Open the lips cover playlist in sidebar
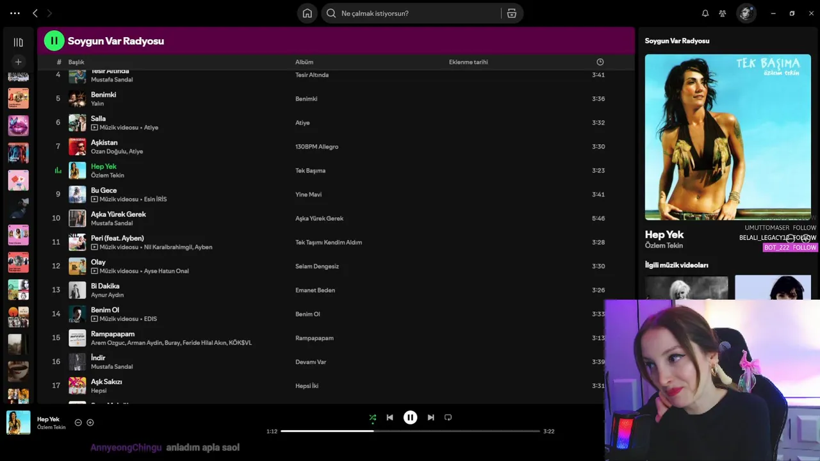This screenshot has height=461, width=820. pyautogui.click(x=18, y=125)
